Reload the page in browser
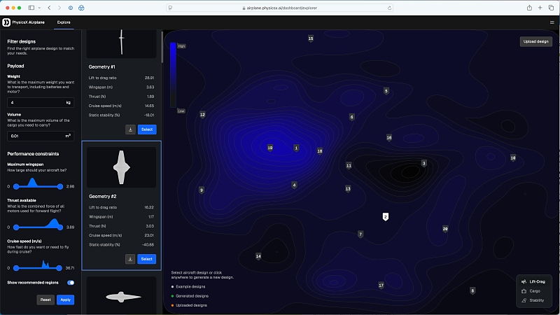The height and width of the screenshot is (315, 560). tap(389, 8)
